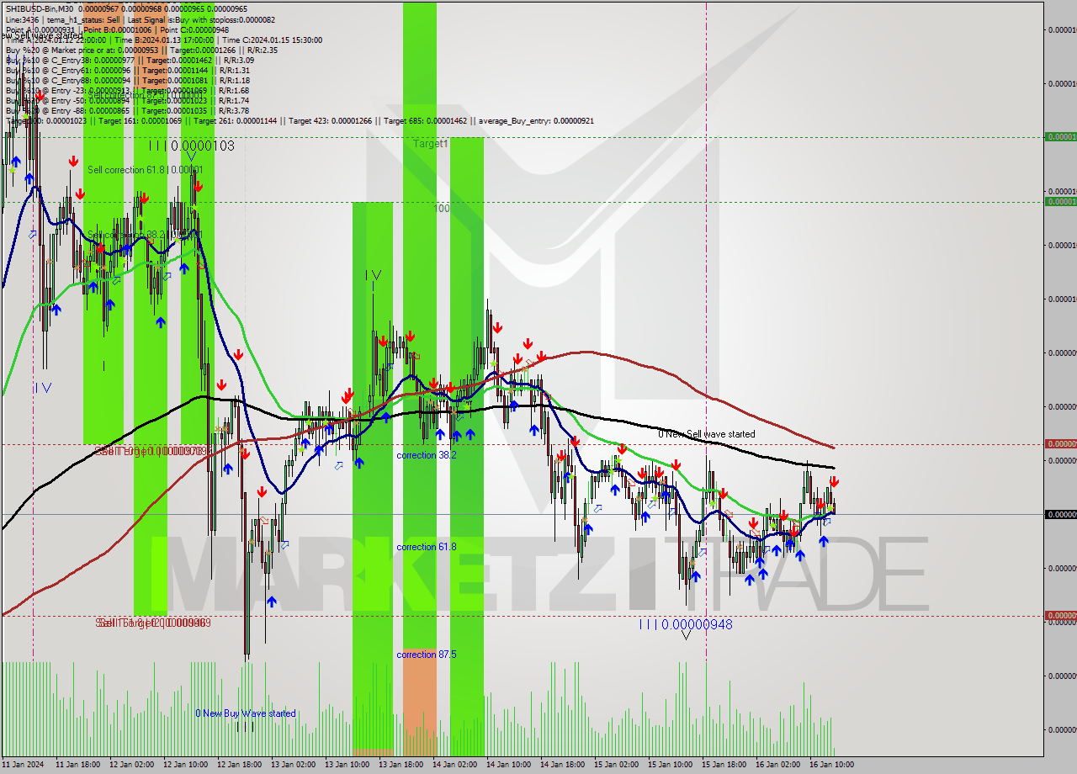The height and width of the screenshot is (774, 1077).
Task: Click the 'I I I 0.00000948' wave label
Action: coord(686,624)
